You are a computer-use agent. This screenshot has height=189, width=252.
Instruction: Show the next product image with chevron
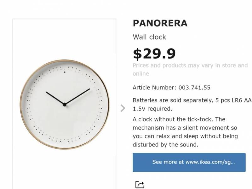123,108
